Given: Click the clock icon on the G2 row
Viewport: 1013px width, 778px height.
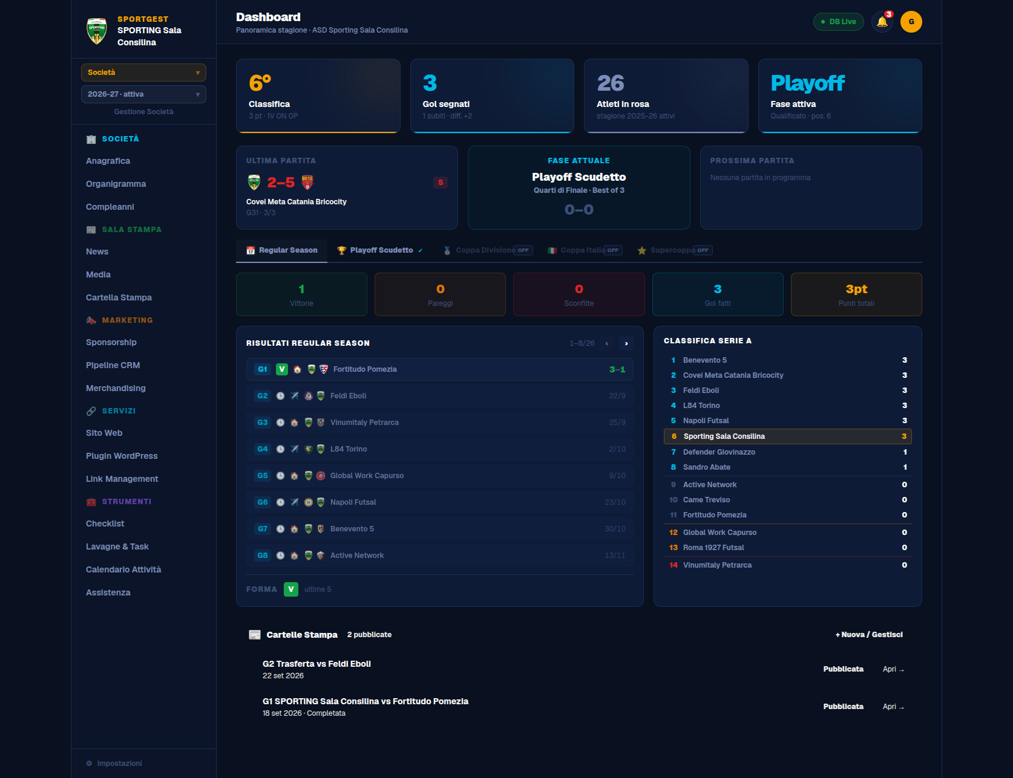Looking at the screenshot, I should pyautogui.click(x=280, y=396).
